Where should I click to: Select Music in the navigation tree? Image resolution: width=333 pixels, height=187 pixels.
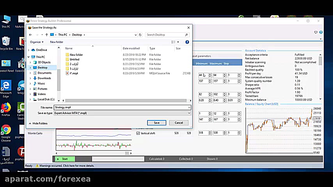(39, 83)
